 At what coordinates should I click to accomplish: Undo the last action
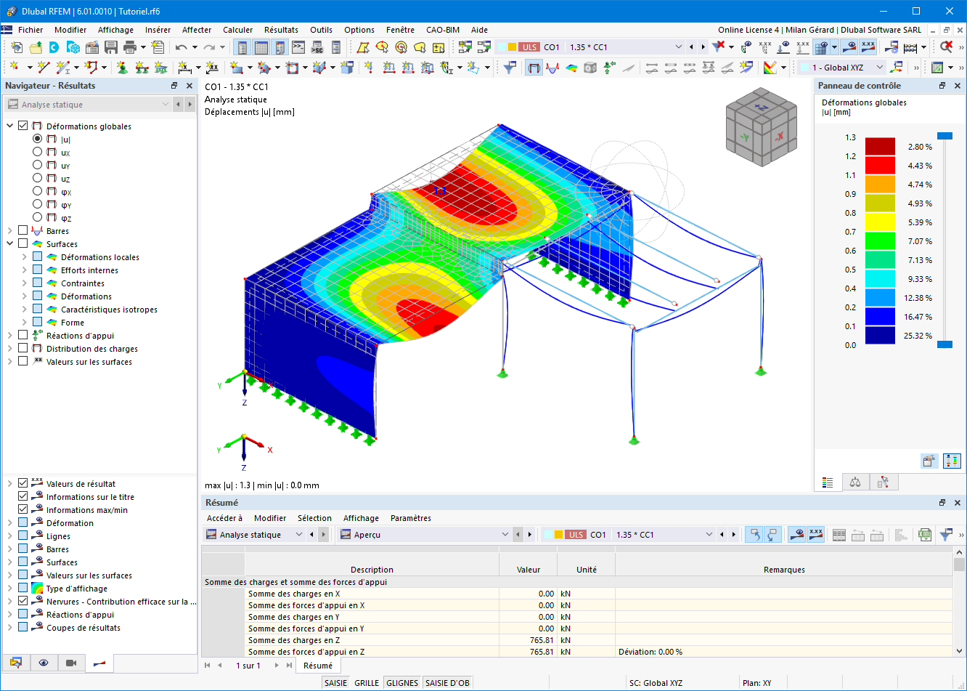tap(181, 47)
